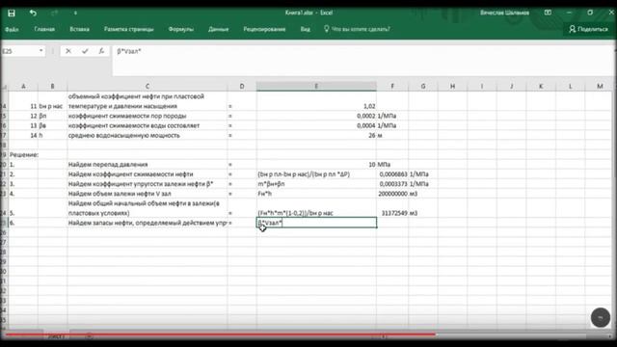The image size is (617, 347).
Task: Click 'среднюю водонасыщенную мощность' cell
Action: click(x=148, y=135)
